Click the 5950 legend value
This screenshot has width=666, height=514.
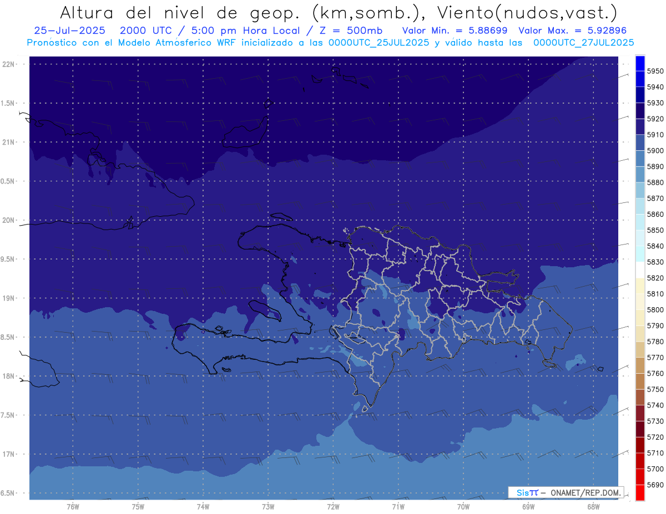point(655,71)
